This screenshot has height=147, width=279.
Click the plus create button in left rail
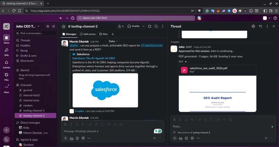tap(7, 130)
